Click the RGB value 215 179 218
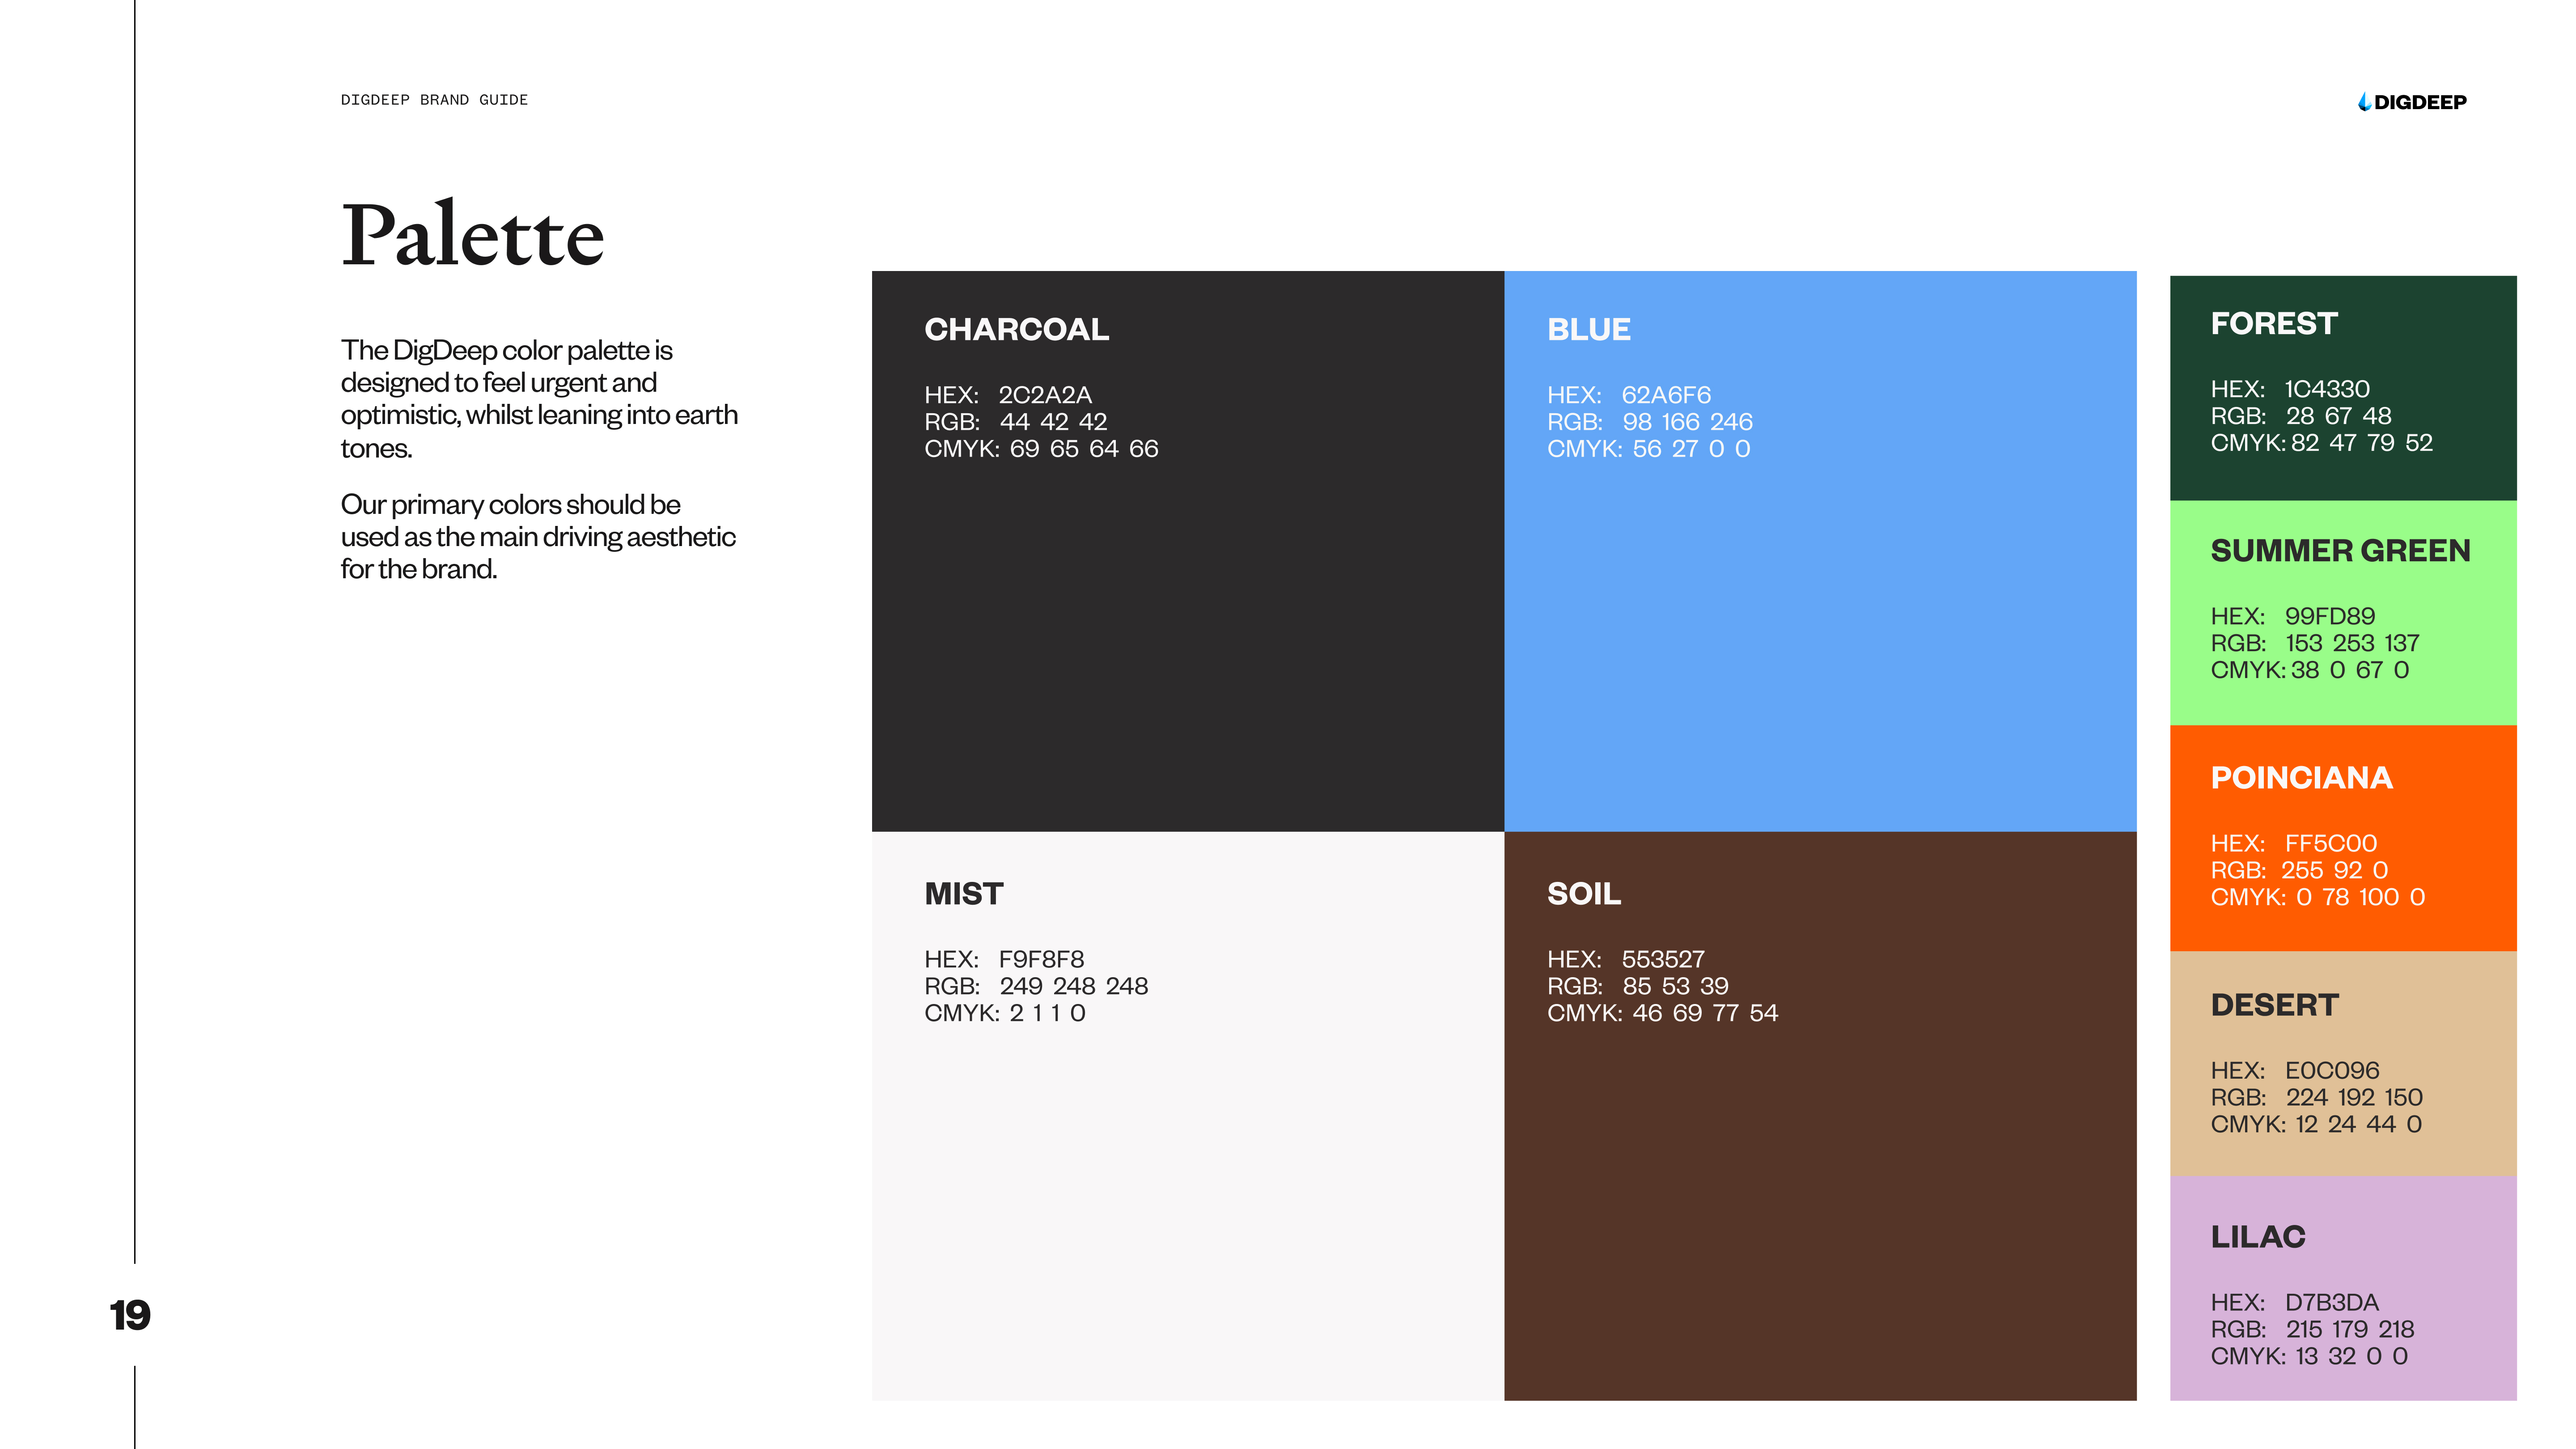 [x=2350, y=1329]
